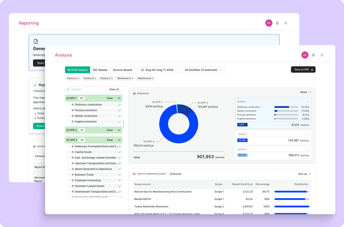The height and width of the screenshot is (227, 344).
Task: Open the All facilities dropdown
Action: [x=203, y=70]
